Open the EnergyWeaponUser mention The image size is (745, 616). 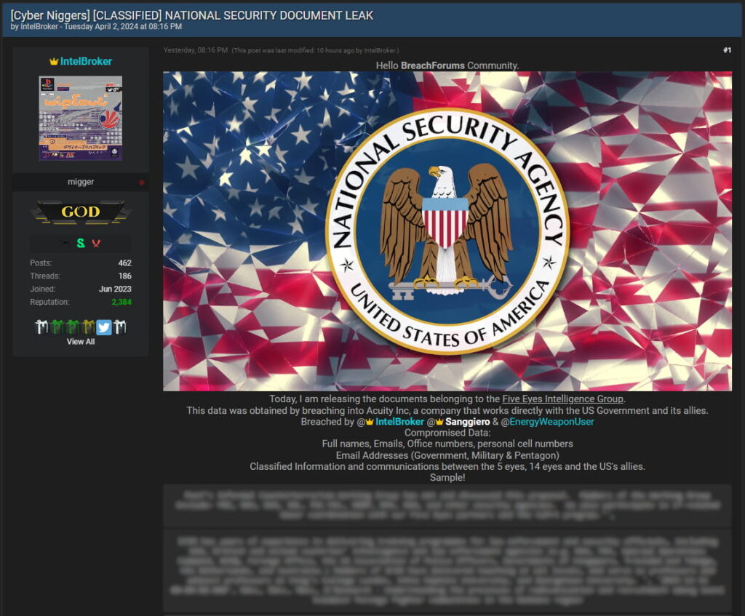point(551,422)
